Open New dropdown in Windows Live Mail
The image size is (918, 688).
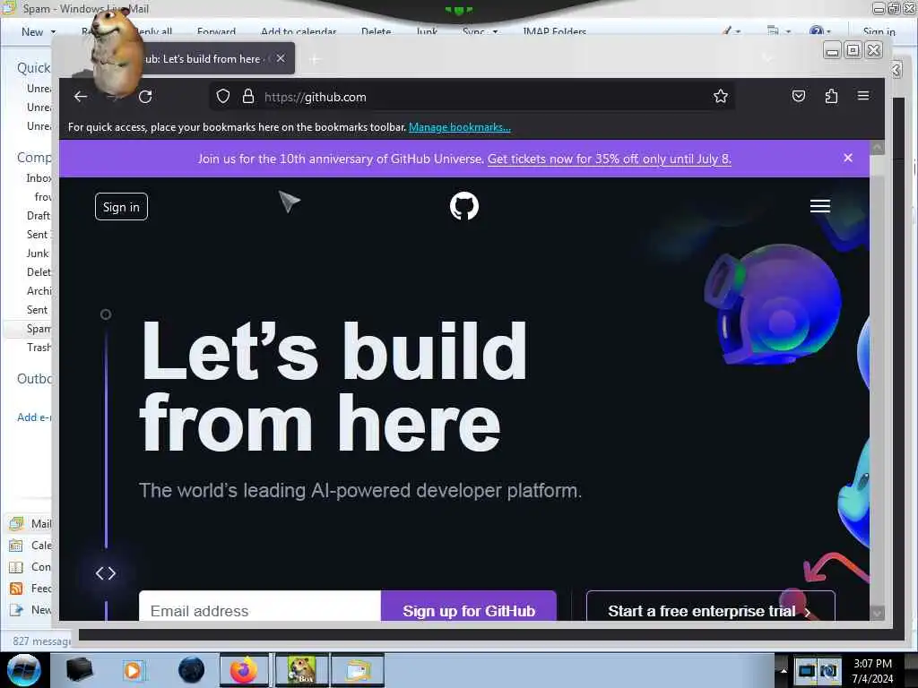(39, 31)
